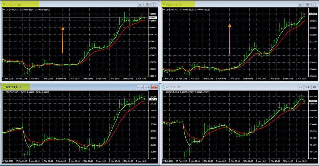Click the chart icon in AUDCHF title bar
This screenshot has height=166, width=319.
pos(163,87)
